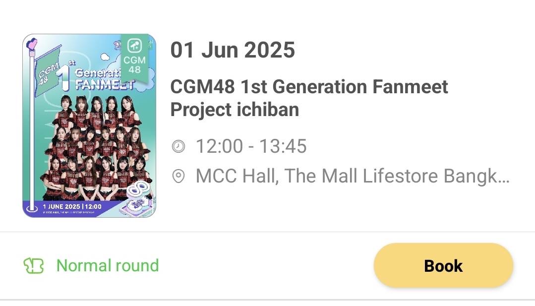The width and height of the screenshot is (535, 306).
Task: Click the location pin icon
Action: tap(178, 177)
